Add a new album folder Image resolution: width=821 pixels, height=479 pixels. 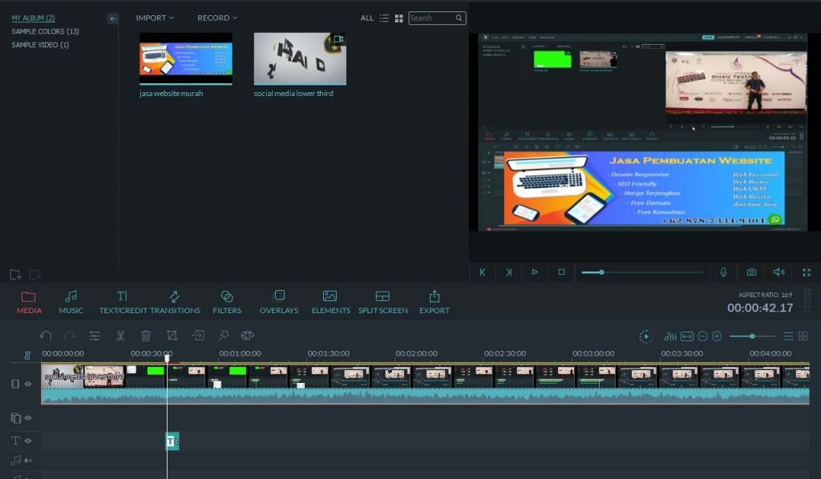[x=15, y=274]
